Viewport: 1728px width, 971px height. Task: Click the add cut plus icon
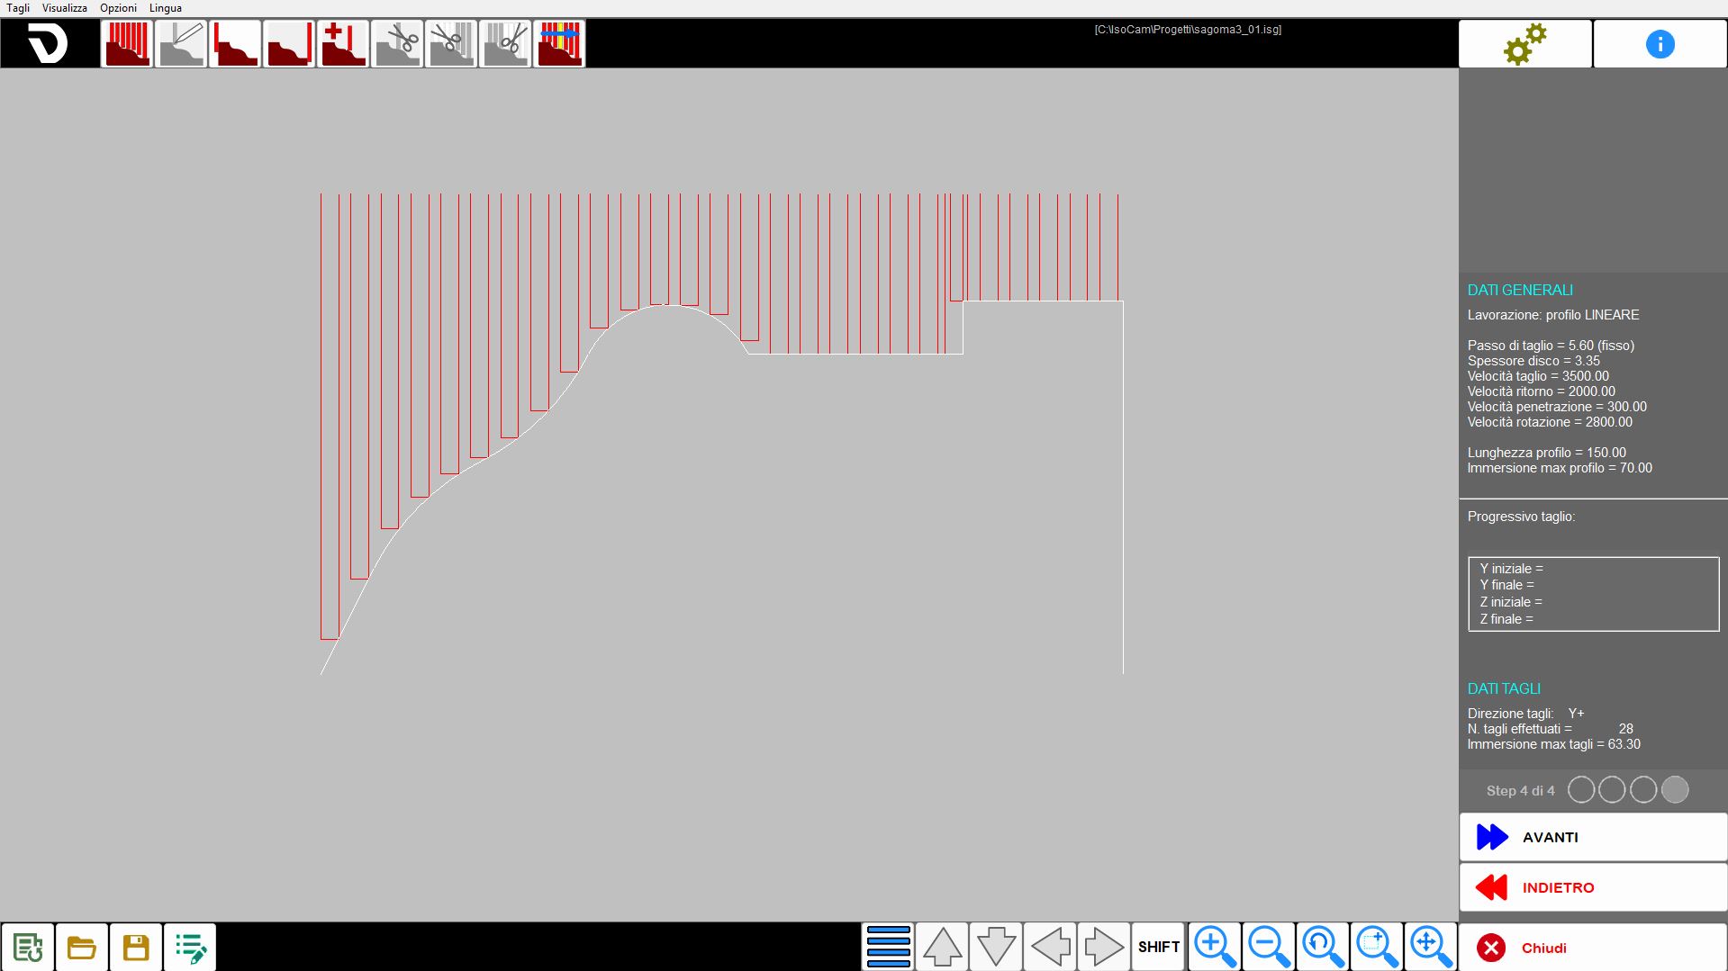click(x=343, y=43)
